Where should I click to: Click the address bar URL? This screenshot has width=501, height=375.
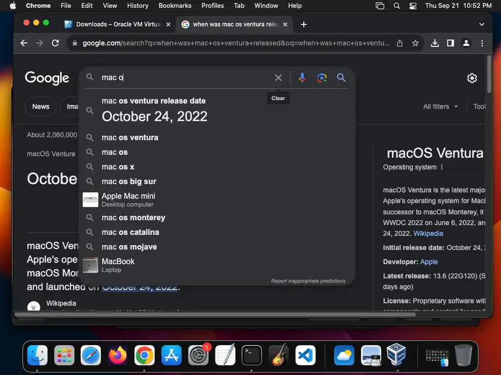click(236, 43)
